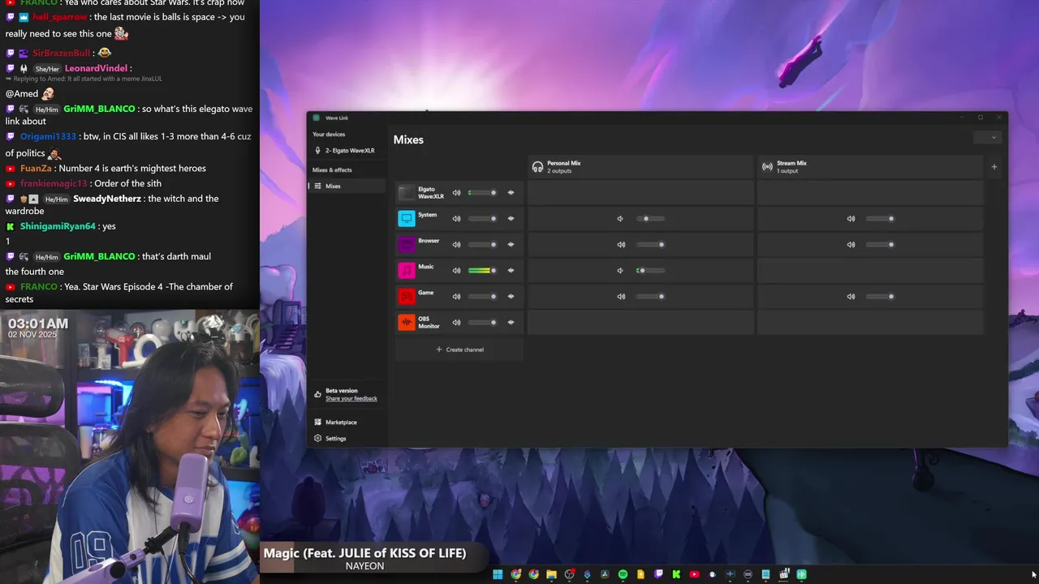The image size is (1039, 584).
Task: Click the first Chrome icon on taskbar
Action: coord(515,574)
